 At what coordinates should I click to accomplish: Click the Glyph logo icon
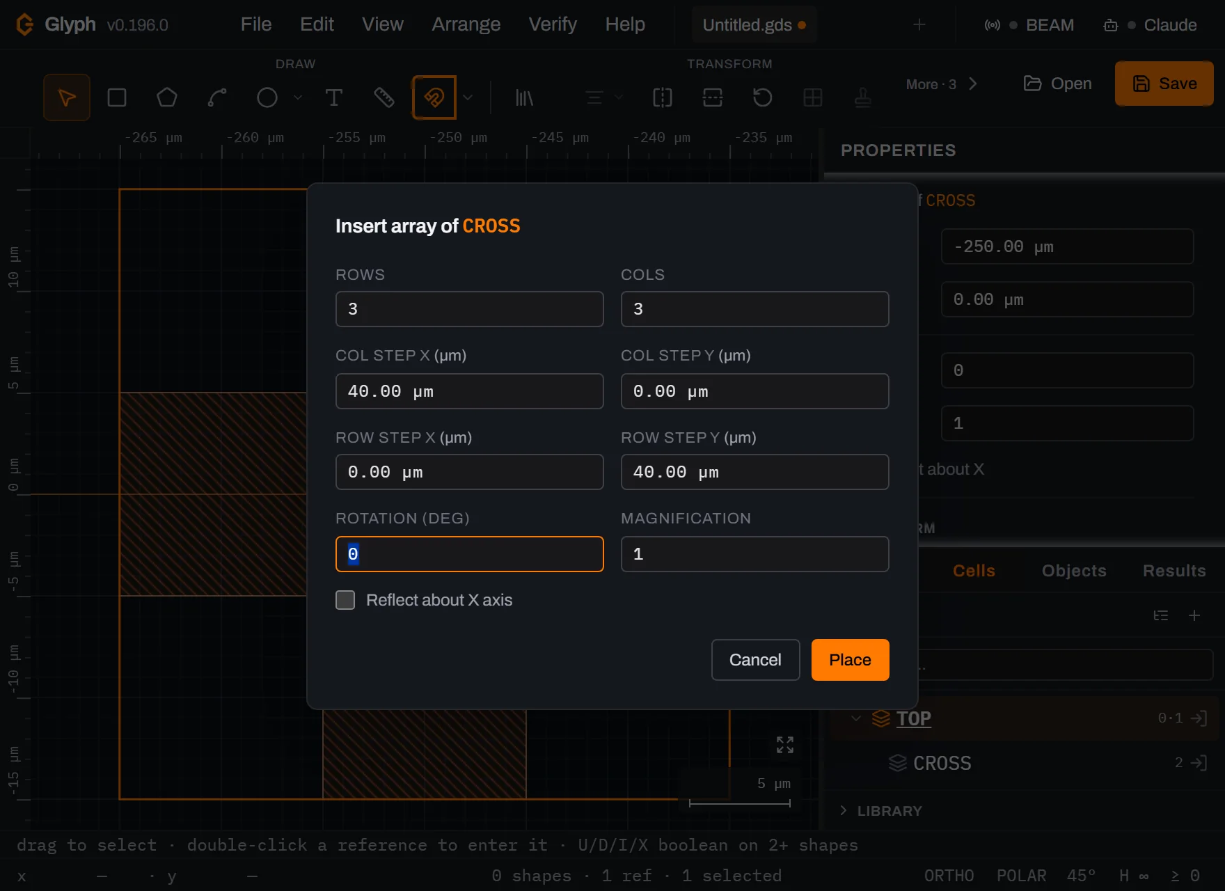click(x=24, y=24)
